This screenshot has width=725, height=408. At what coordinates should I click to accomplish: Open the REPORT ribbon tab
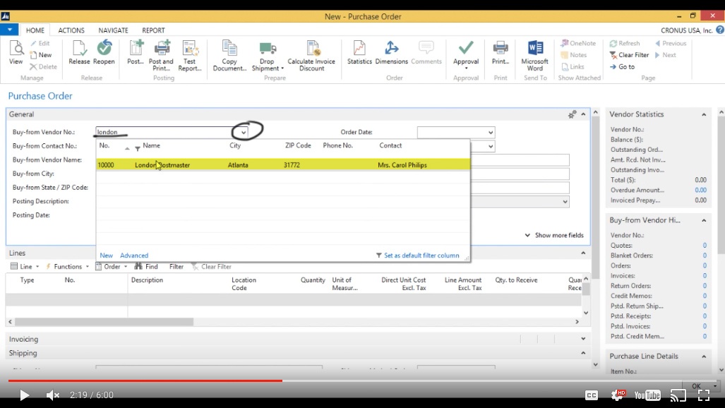(x=153, y=30)
